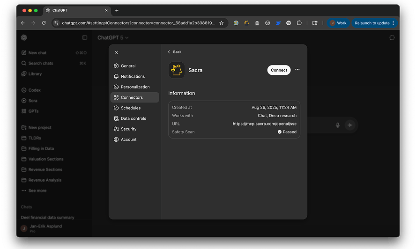This screenshot has width=416, height=249.
Task: Click the Created at date value
Action: click(x=274, y=107)
